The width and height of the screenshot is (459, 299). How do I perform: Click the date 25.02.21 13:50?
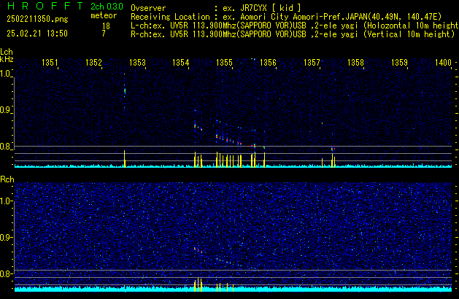click(x=37, y=34)
